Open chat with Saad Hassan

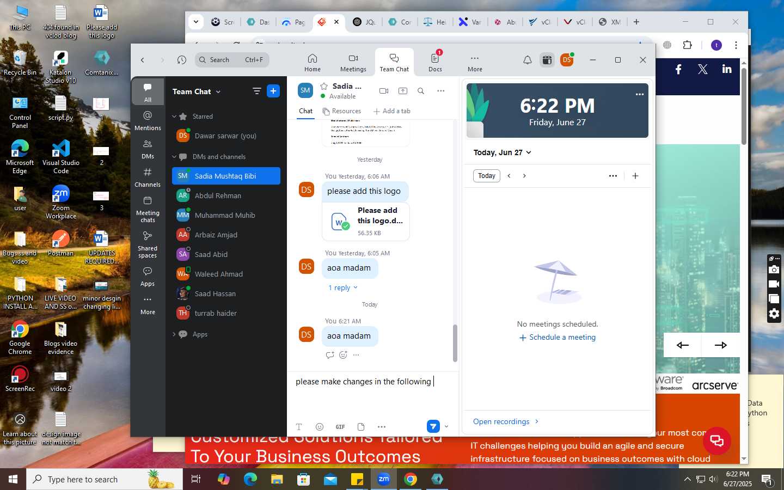pos(226,294)
